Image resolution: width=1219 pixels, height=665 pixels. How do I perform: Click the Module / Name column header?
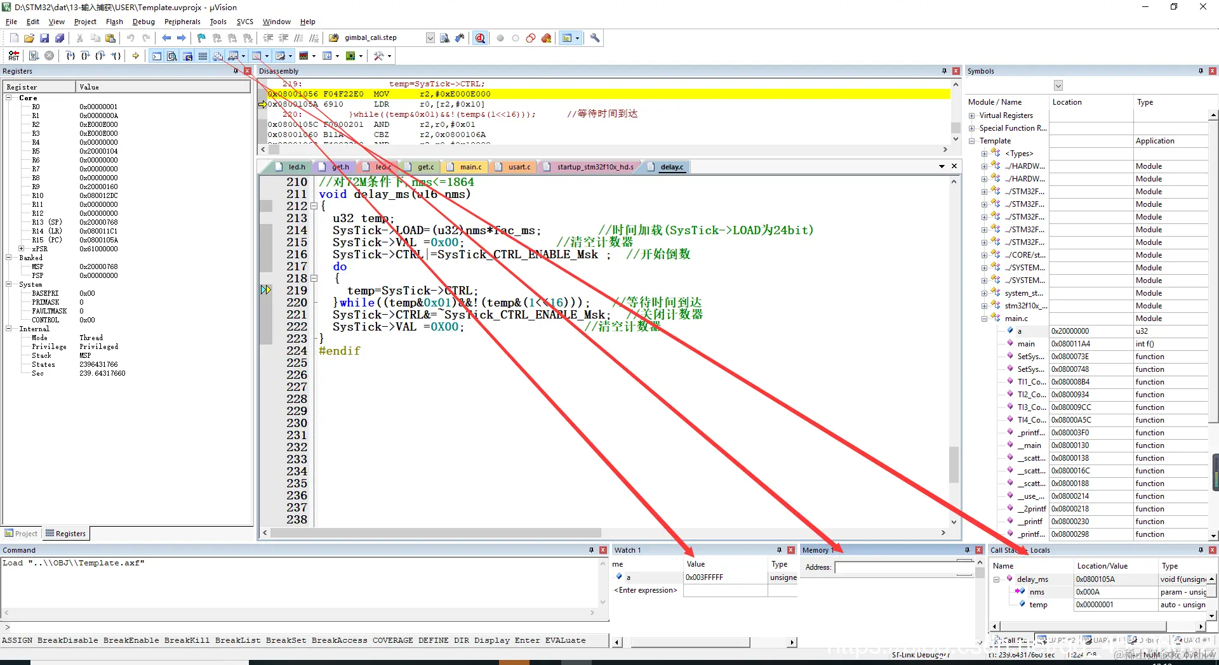point(1007,102)
